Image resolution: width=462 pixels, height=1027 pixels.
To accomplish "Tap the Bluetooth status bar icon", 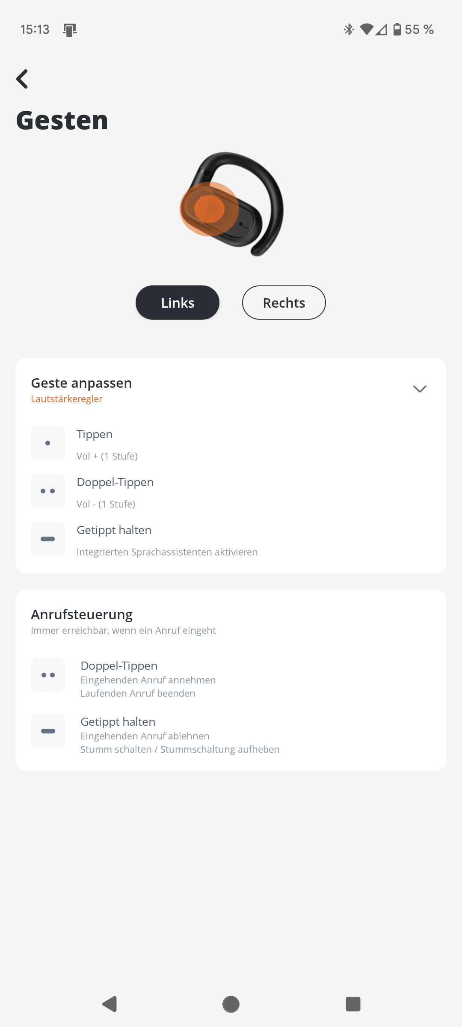I will coord(349,29).
